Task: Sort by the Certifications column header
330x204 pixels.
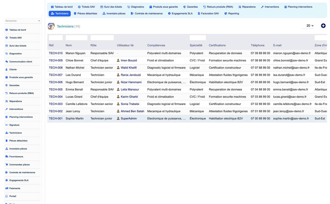Action: pos(217,45)
